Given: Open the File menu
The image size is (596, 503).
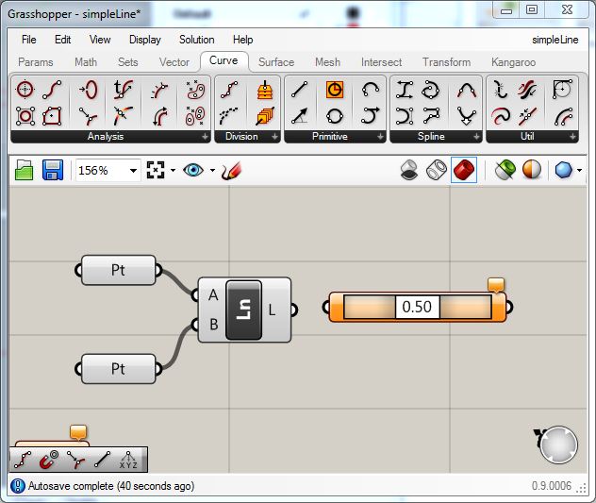Looking at the screenshot, I should click(x=29, y=40).
